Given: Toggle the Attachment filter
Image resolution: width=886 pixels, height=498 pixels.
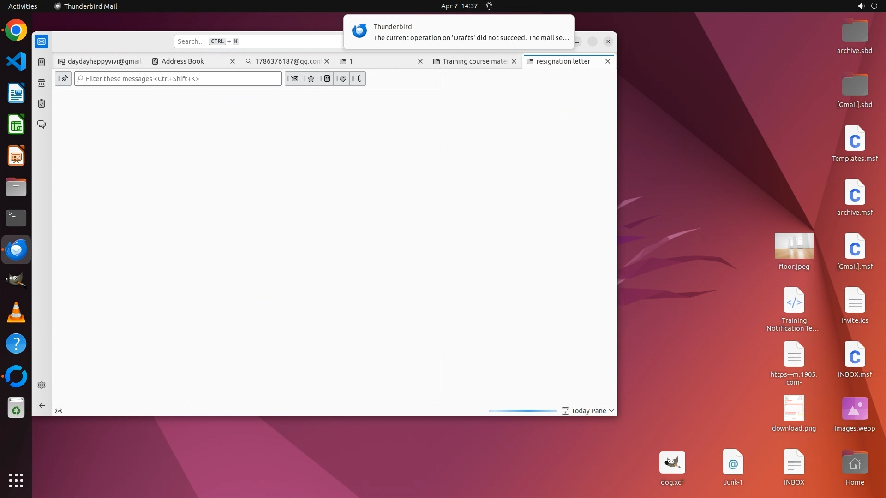Looking at the screenshot, I should [359, 79].
